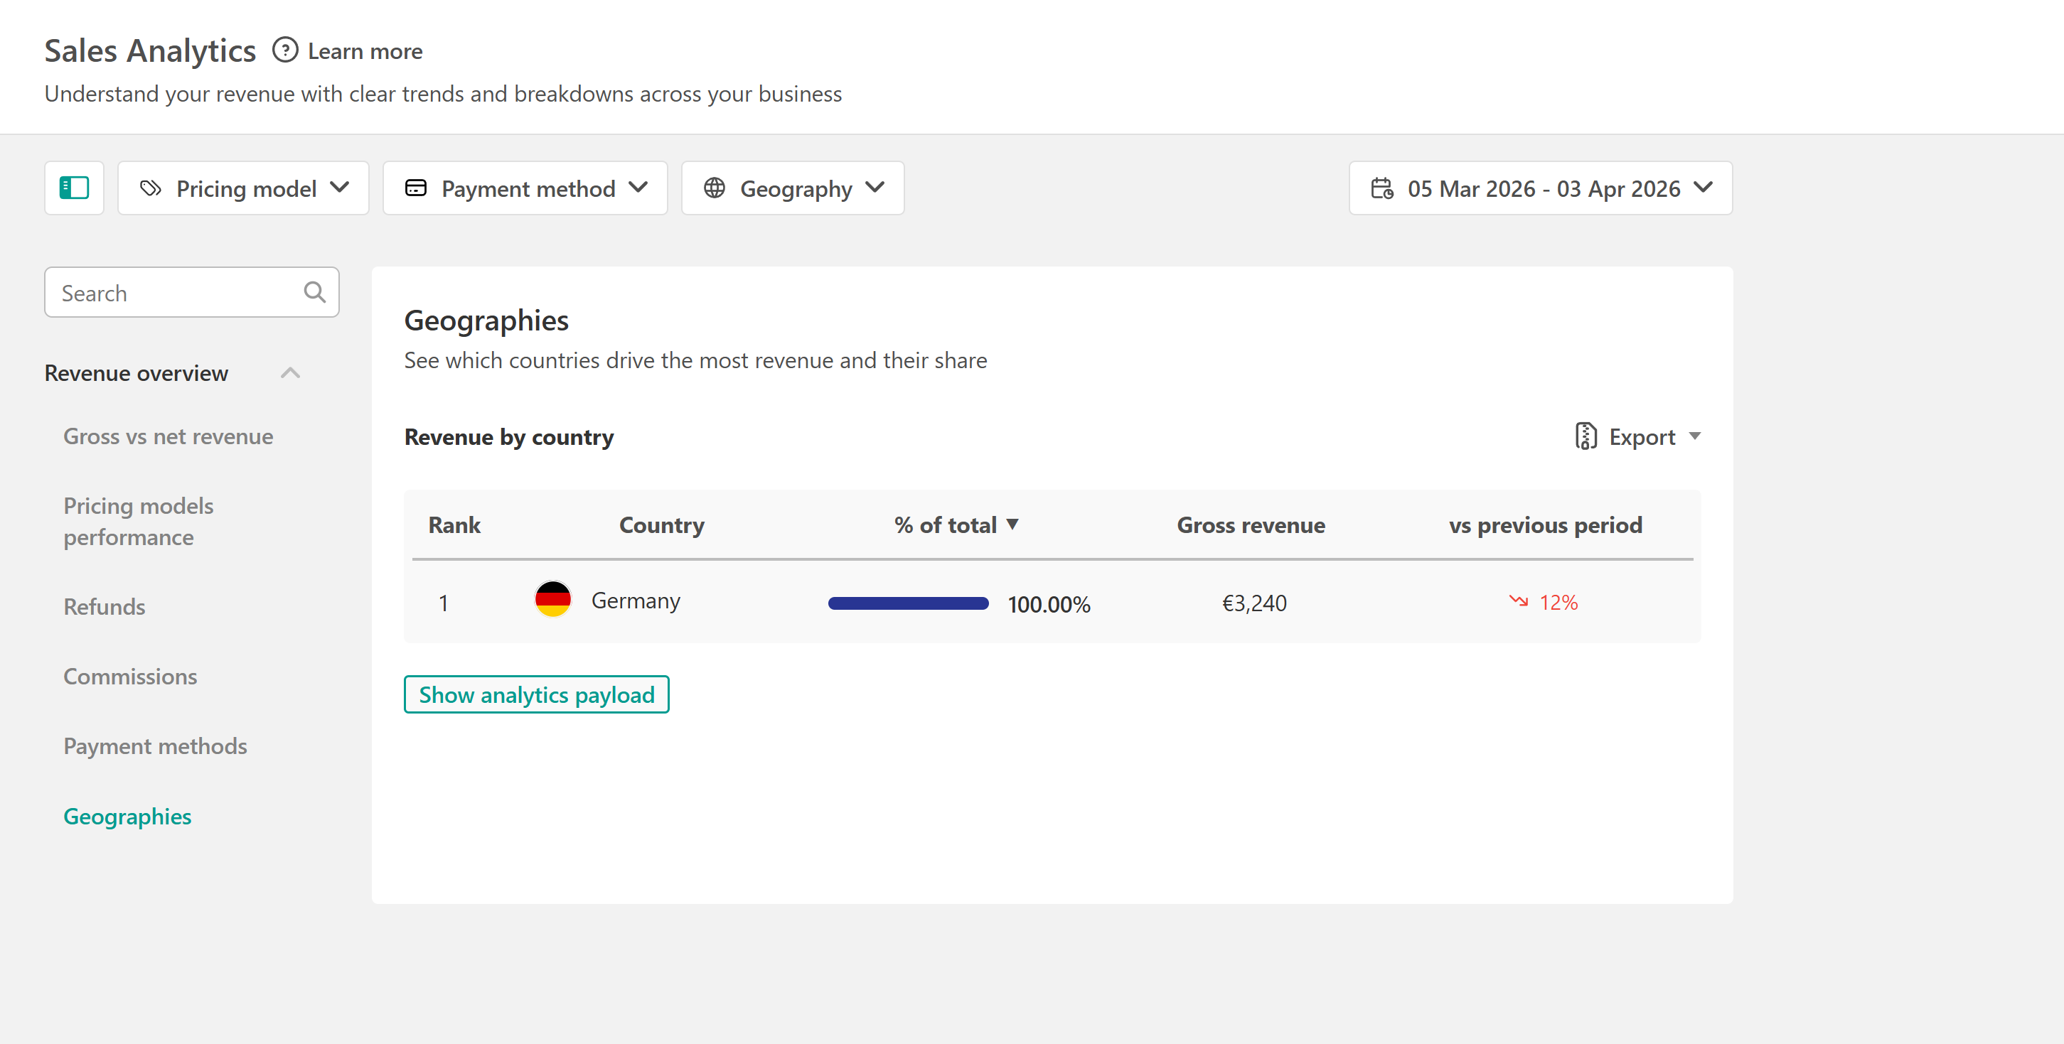Collapse the Revenue overview section
Image resolution: width=2064 pixels, height=1044 pixels.
(x=290, y=373)
